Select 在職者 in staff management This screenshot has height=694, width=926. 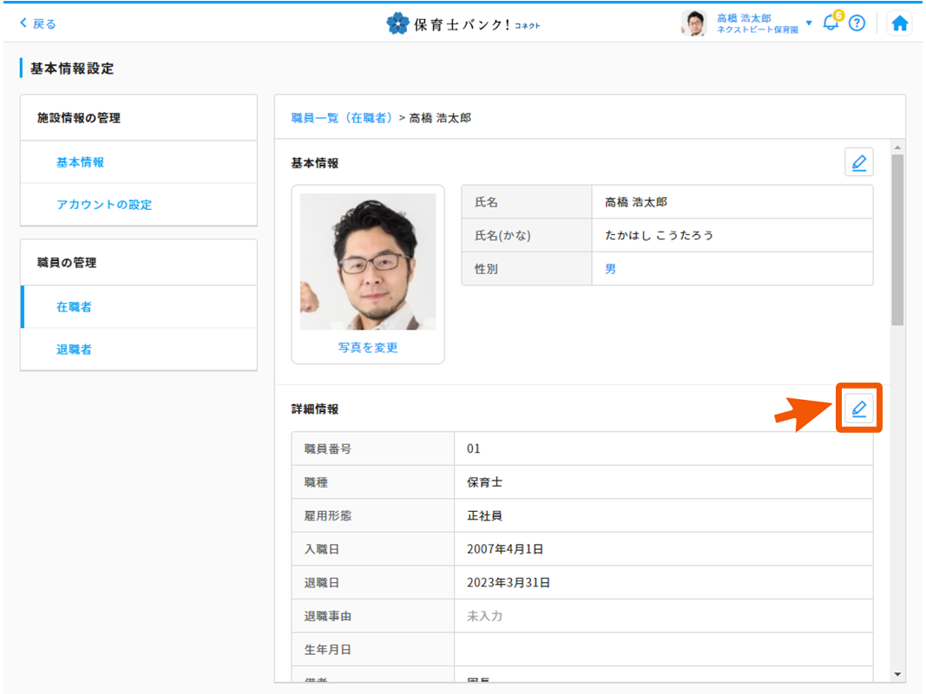pos(74,307)
